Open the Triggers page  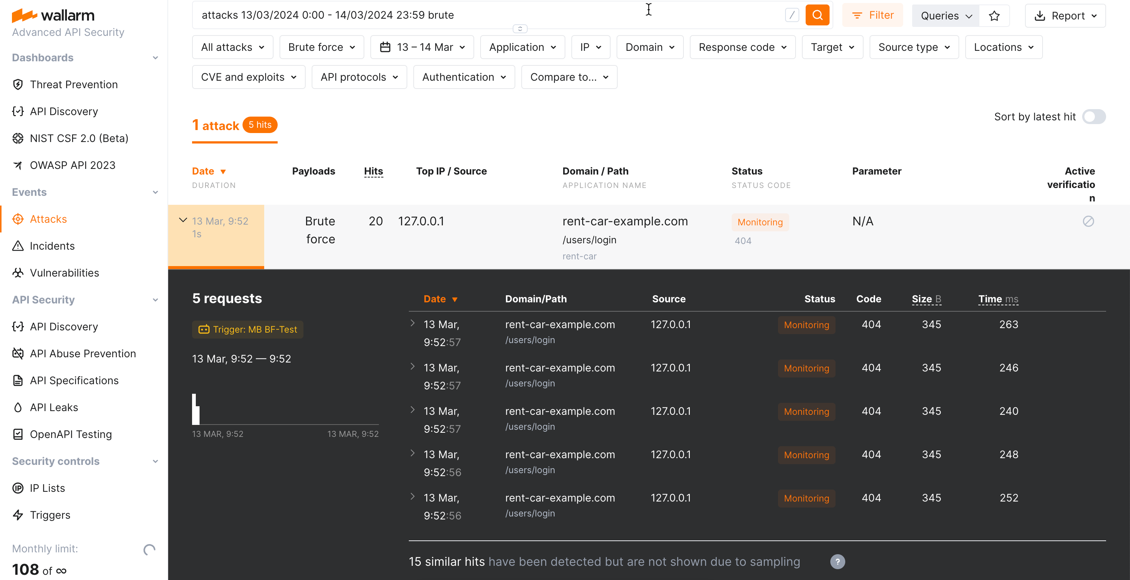click(x=50, y=515)
